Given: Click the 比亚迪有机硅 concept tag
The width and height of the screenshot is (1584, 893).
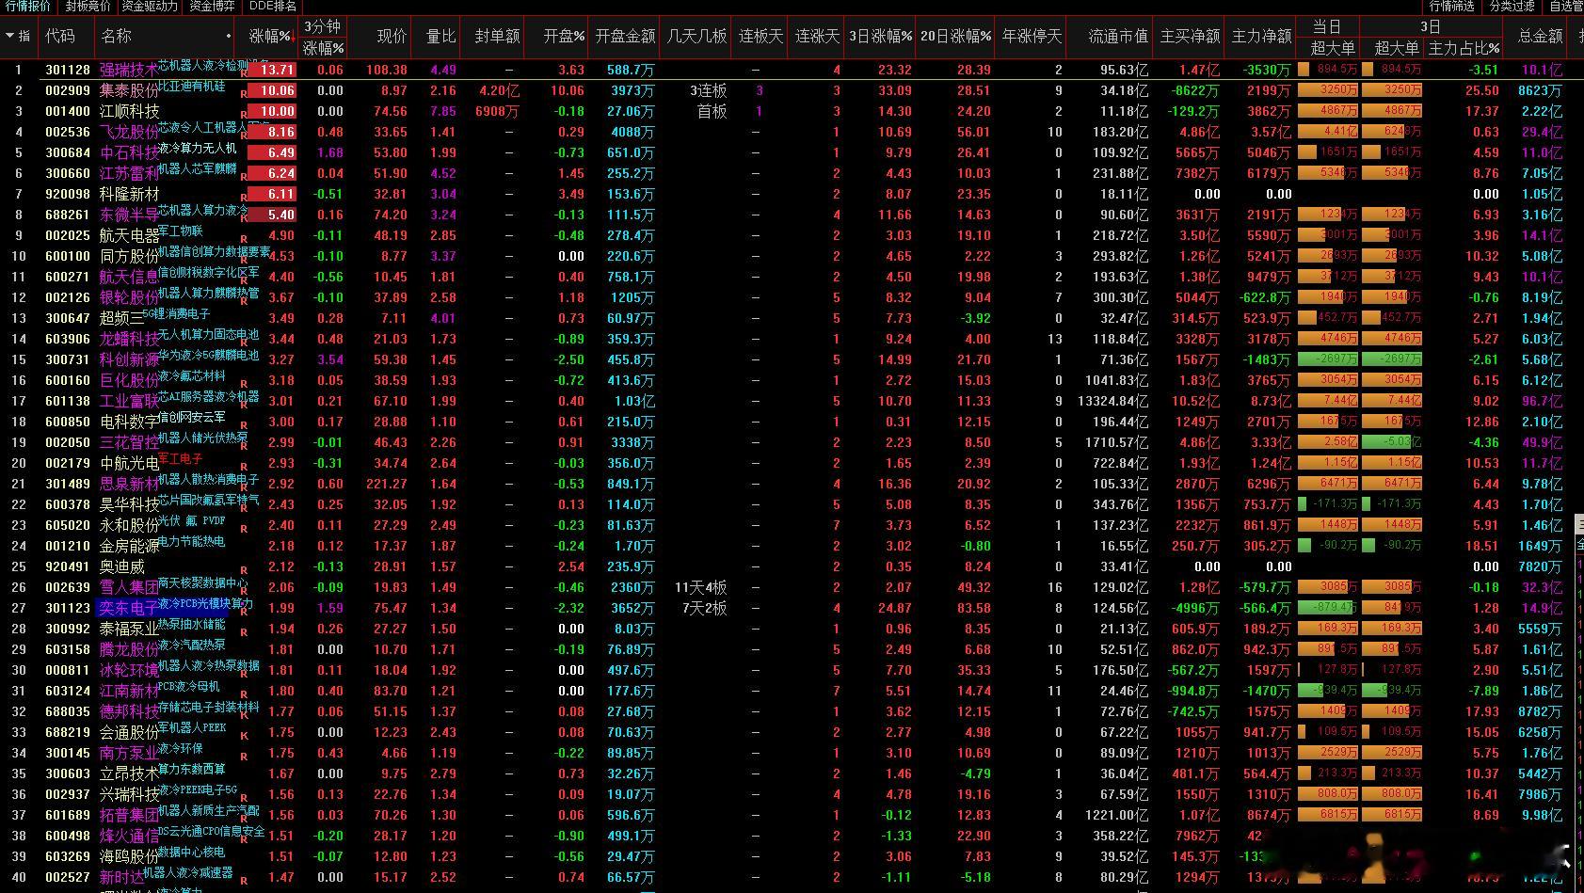Looking at the screenshot, I should point(192,86).
